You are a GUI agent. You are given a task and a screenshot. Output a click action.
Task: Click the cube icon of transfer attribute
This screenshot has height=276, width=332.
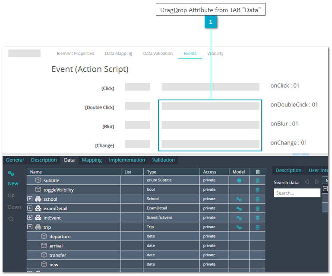click(44, 255)
